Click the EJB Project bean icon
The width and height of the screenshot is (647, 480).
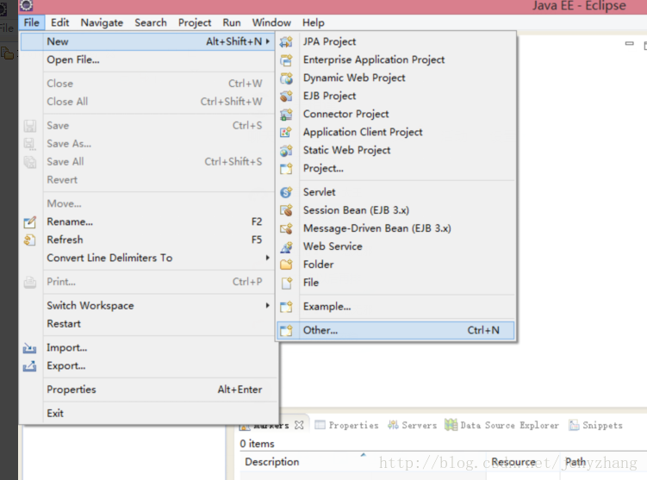286,97
